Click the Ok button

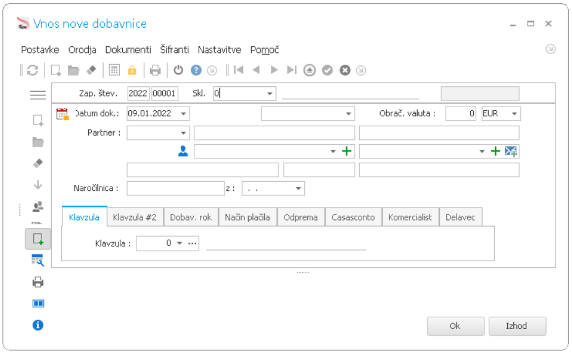[x=455, y=326]
